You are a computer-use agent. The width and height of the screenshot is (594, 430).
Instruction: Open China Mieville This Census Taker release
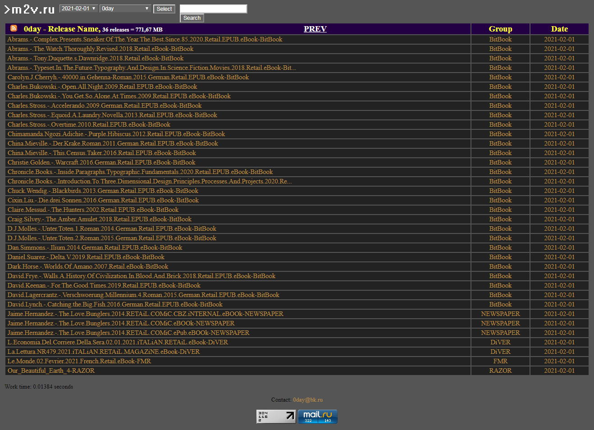pyautogui.click(x=102, y=153)
